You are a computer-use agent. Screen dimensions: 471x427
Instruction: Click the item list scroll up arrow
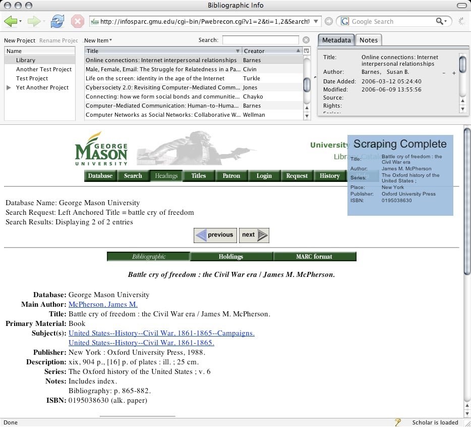(307, 108)
